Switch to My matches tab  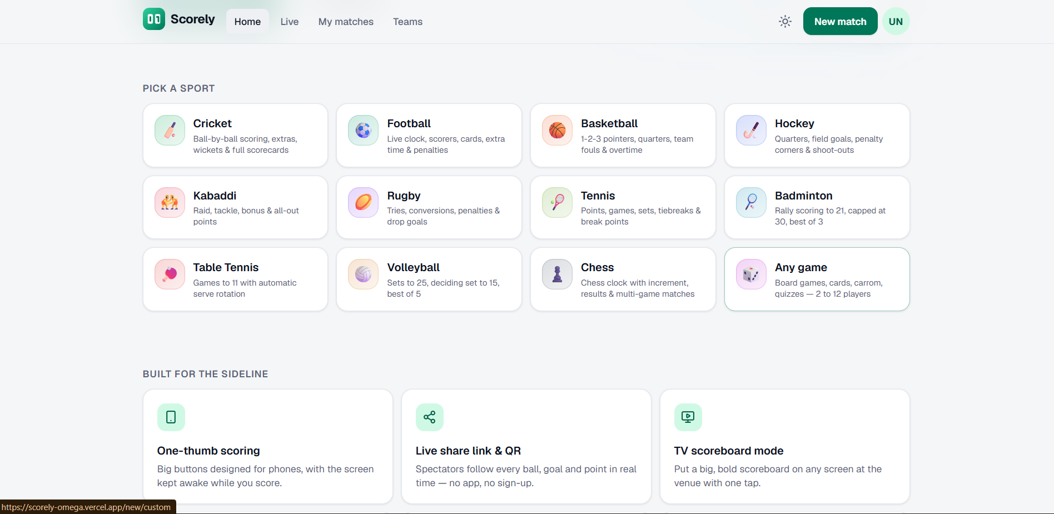[x=346, y=22]
